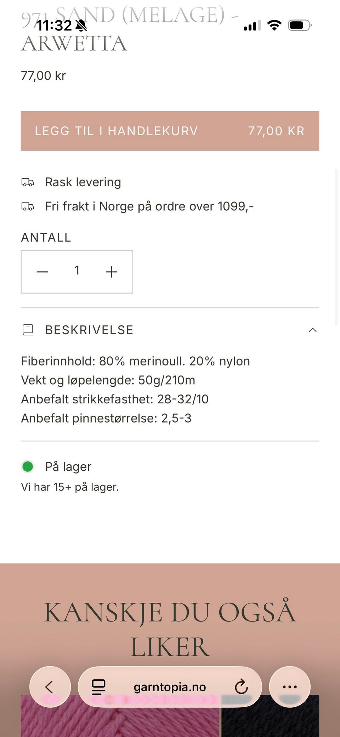Tap the battery indicator in status bar
Screen dimensions: 340x737
(x=300, y=25)
